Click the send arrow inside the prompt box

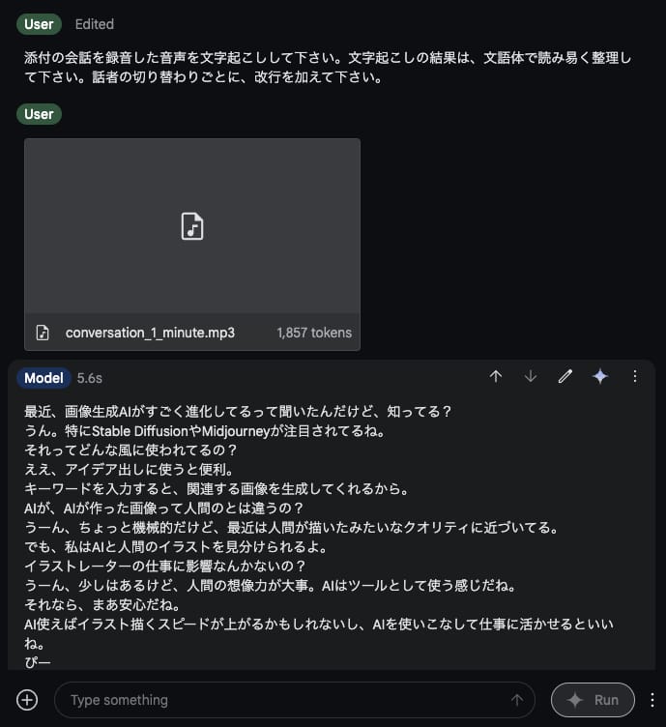click(x=517, y=700)
